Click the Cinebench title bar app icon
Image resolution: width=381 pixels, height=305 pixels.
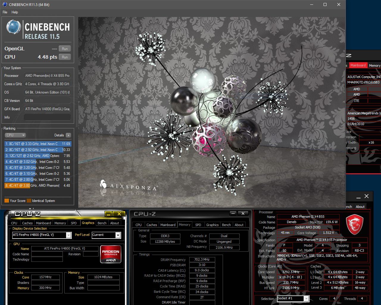[x=4, y=4]
